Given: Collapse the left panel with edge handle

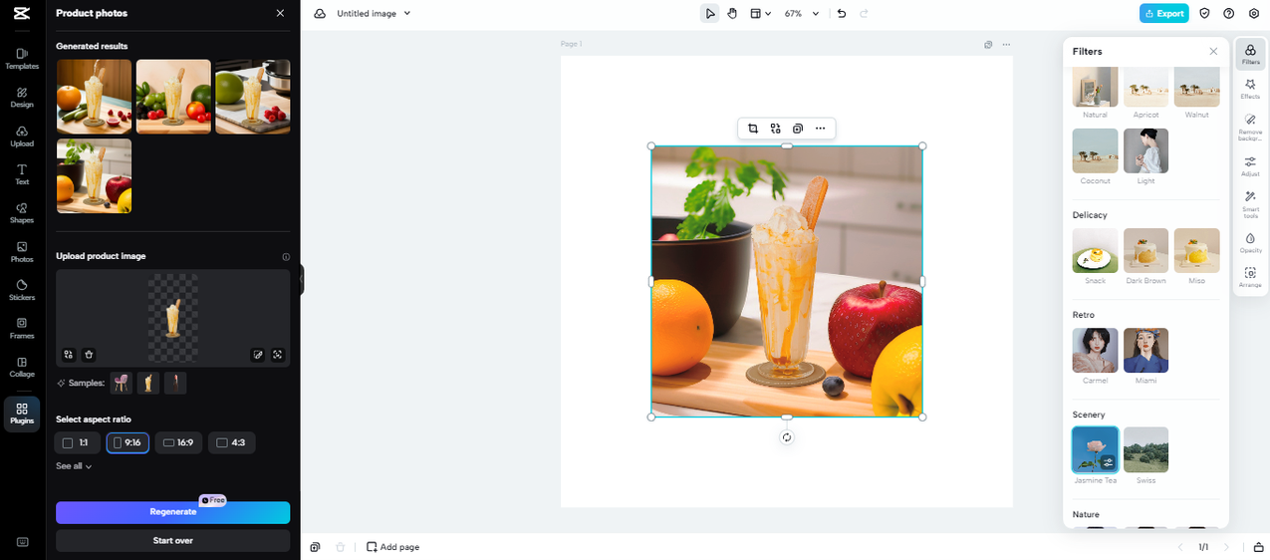Looking at the screenshot, I should click(x=300, y=280).
